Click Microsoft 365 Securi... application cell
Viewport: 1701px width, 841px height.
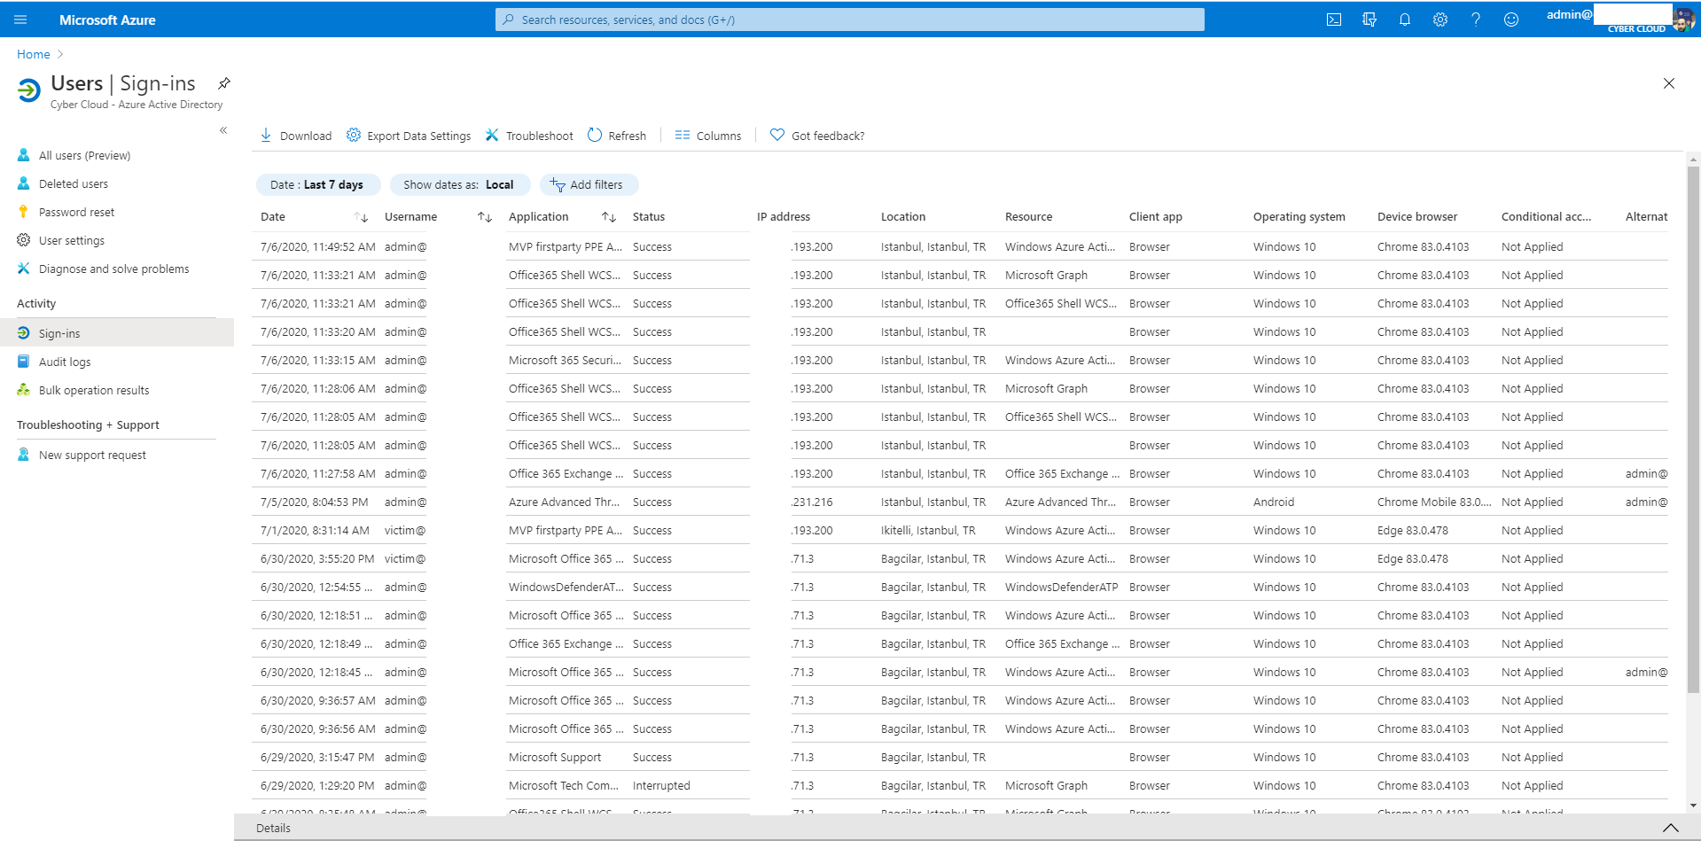coord(565,360)
